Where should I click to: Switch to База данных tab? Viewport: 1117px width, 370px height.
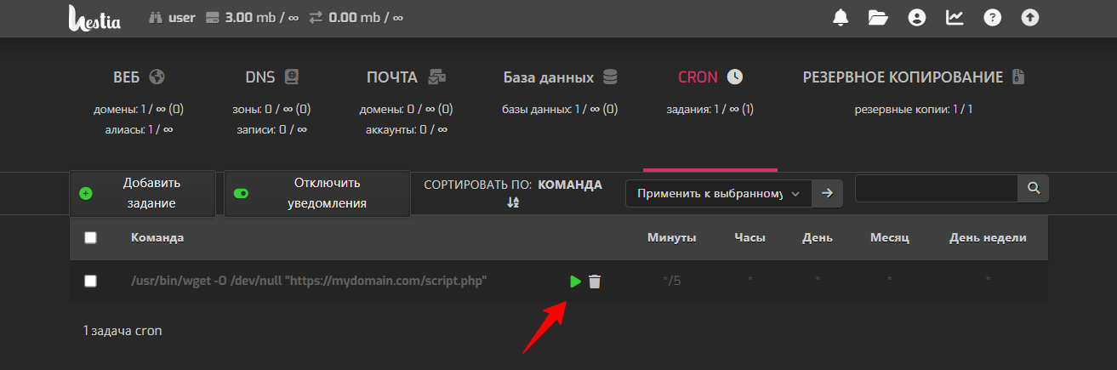[x=561, y=77]
